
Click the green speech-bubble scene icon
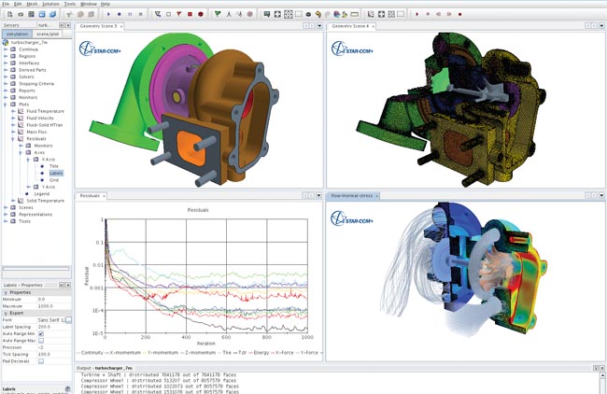point(267,14)
